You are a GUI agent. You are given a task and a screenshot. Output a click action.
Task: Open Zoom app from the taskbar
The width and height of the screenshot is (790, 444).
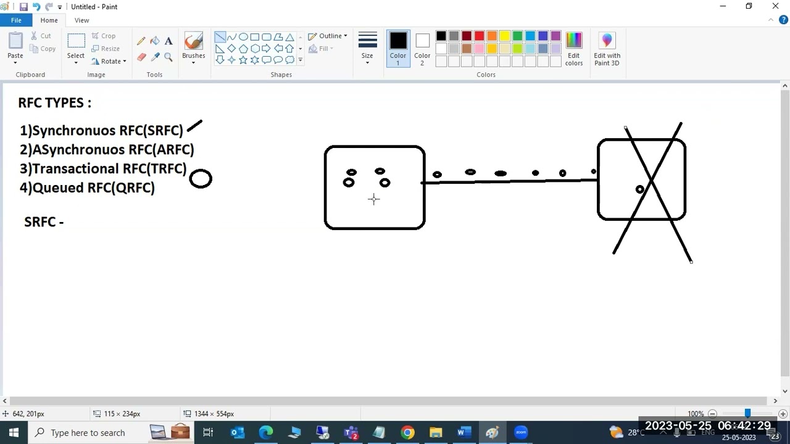(x=521, y=433)
